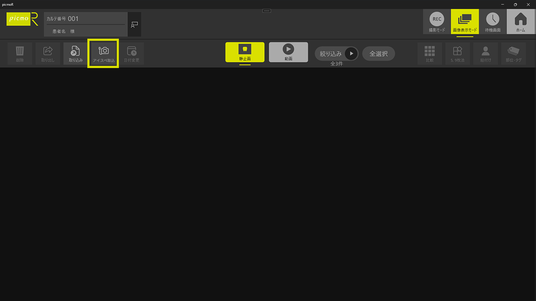
Task: Open the 取り込み import function
Action: pyautogui.click(x=76, y=54)
